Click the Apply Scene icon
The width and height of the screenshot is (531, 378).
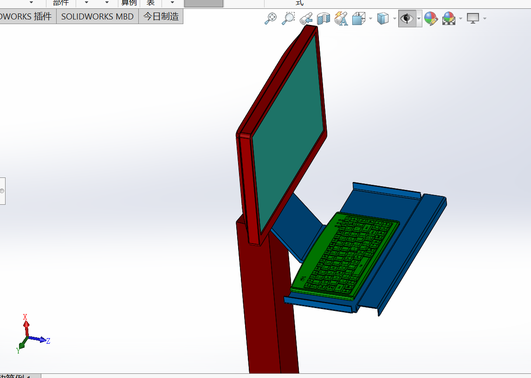point(449,18)
